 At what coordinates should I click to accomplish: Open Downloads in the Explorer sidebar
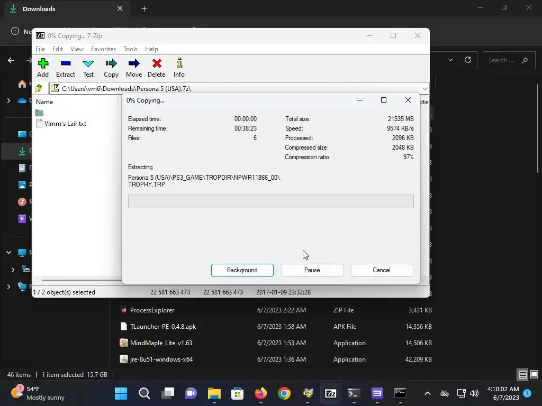pos(22,151)
